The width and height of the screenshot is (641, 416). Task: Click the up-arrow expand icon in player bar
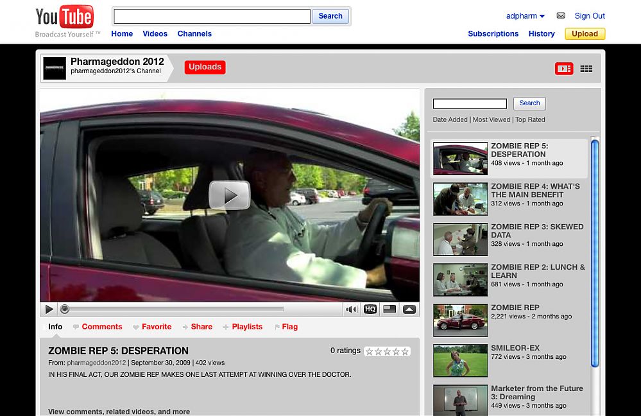(409, 309)
